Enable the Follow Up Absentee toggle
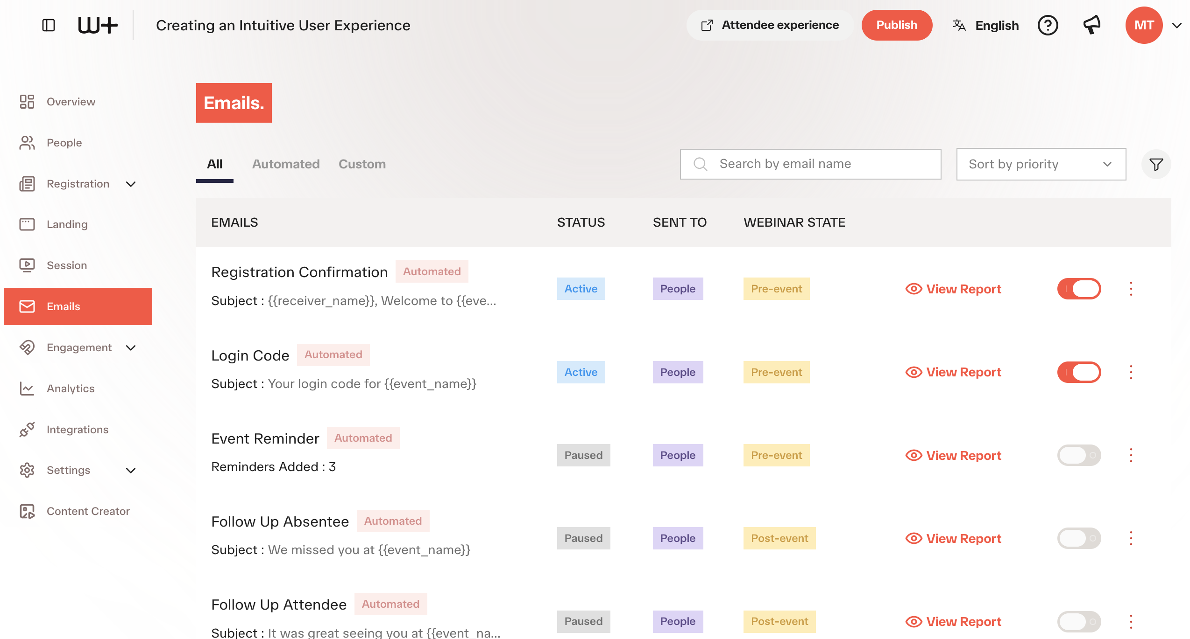This screenshot has width=1190, height=639. coord(1079,538)
